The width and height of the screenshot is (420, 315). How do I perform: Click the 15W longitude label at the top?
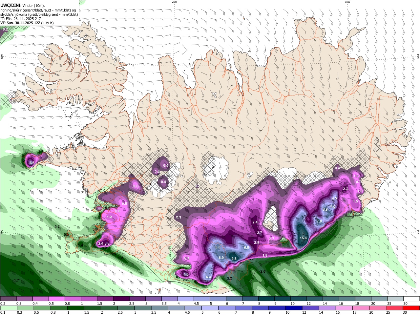click(x=347, y=2)
